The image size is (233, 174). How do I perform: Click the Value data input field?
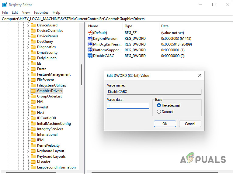(128, 106)
